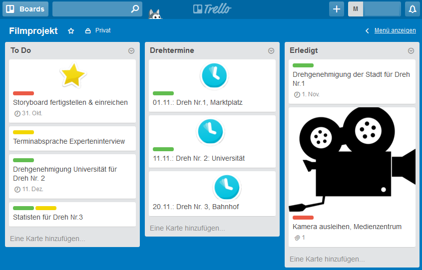The width and height of the screenshot is (422, 270).
Task: Open the user account menu with M avatar
Action: pyautogui.click(x=374, y=9)
